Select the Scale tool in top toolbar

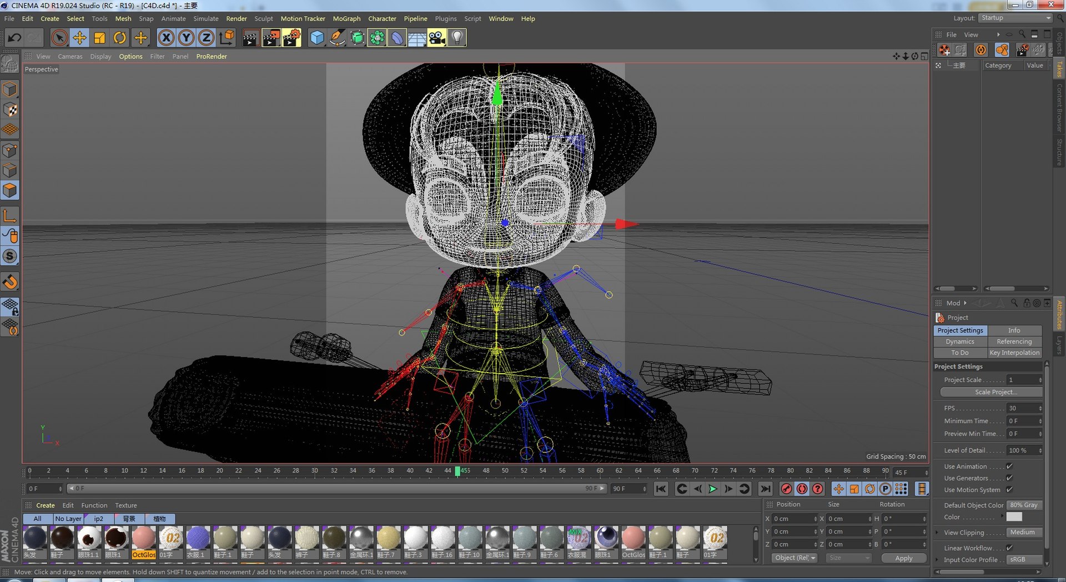(100, 38)
